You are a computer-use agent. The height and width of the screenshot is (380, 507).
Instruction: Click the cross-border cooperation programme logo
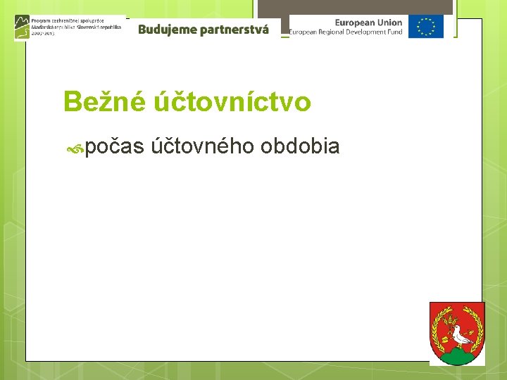[x=22, y=27]
